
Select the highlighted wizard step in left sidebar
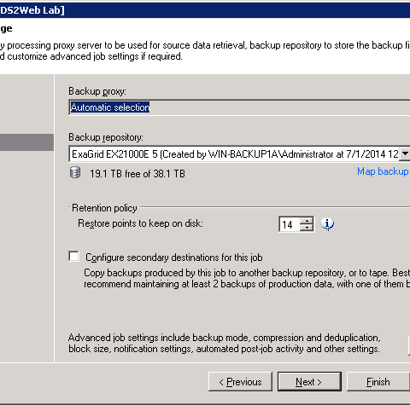pos(26,142)
